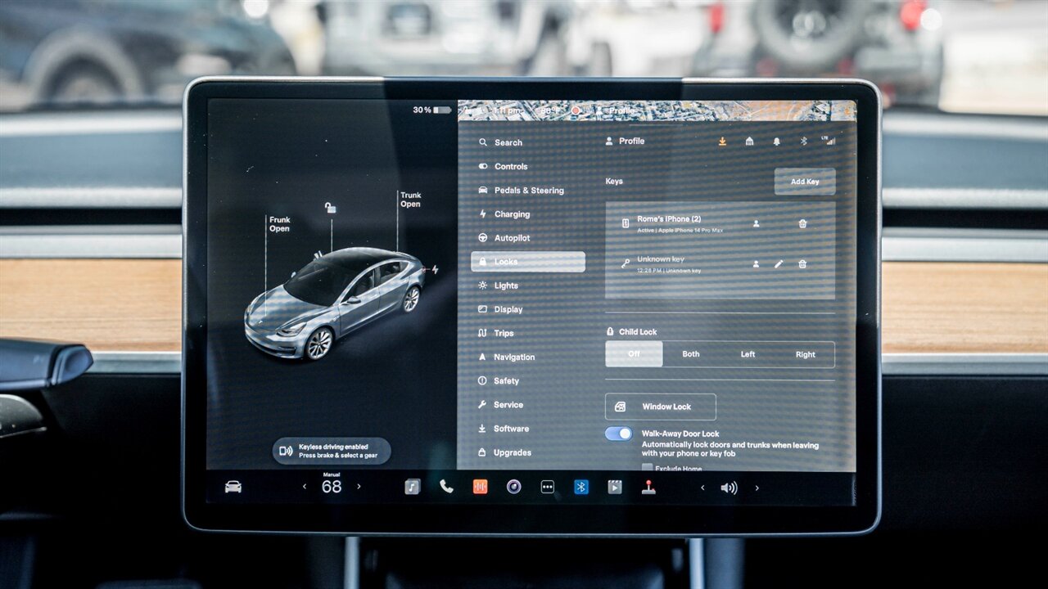
Task: Tap the charge port lightning icon on car
Action: (x=435, y=269)
